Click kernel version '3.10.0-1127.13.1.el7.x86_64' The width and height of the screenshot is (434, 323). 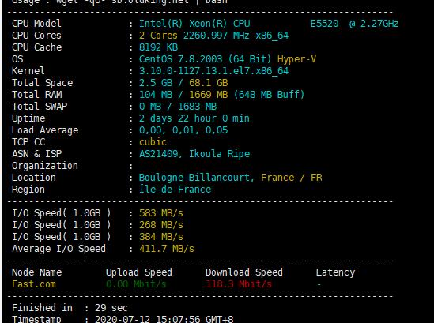pyautogui.click(x=213, y=71)
